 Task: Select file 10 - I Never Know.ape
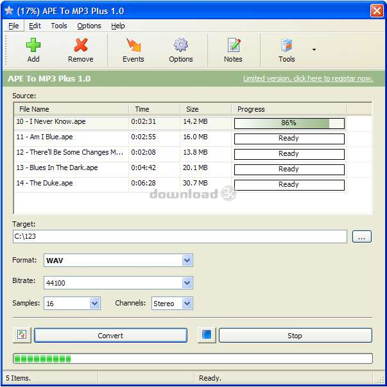pos(51,121)
